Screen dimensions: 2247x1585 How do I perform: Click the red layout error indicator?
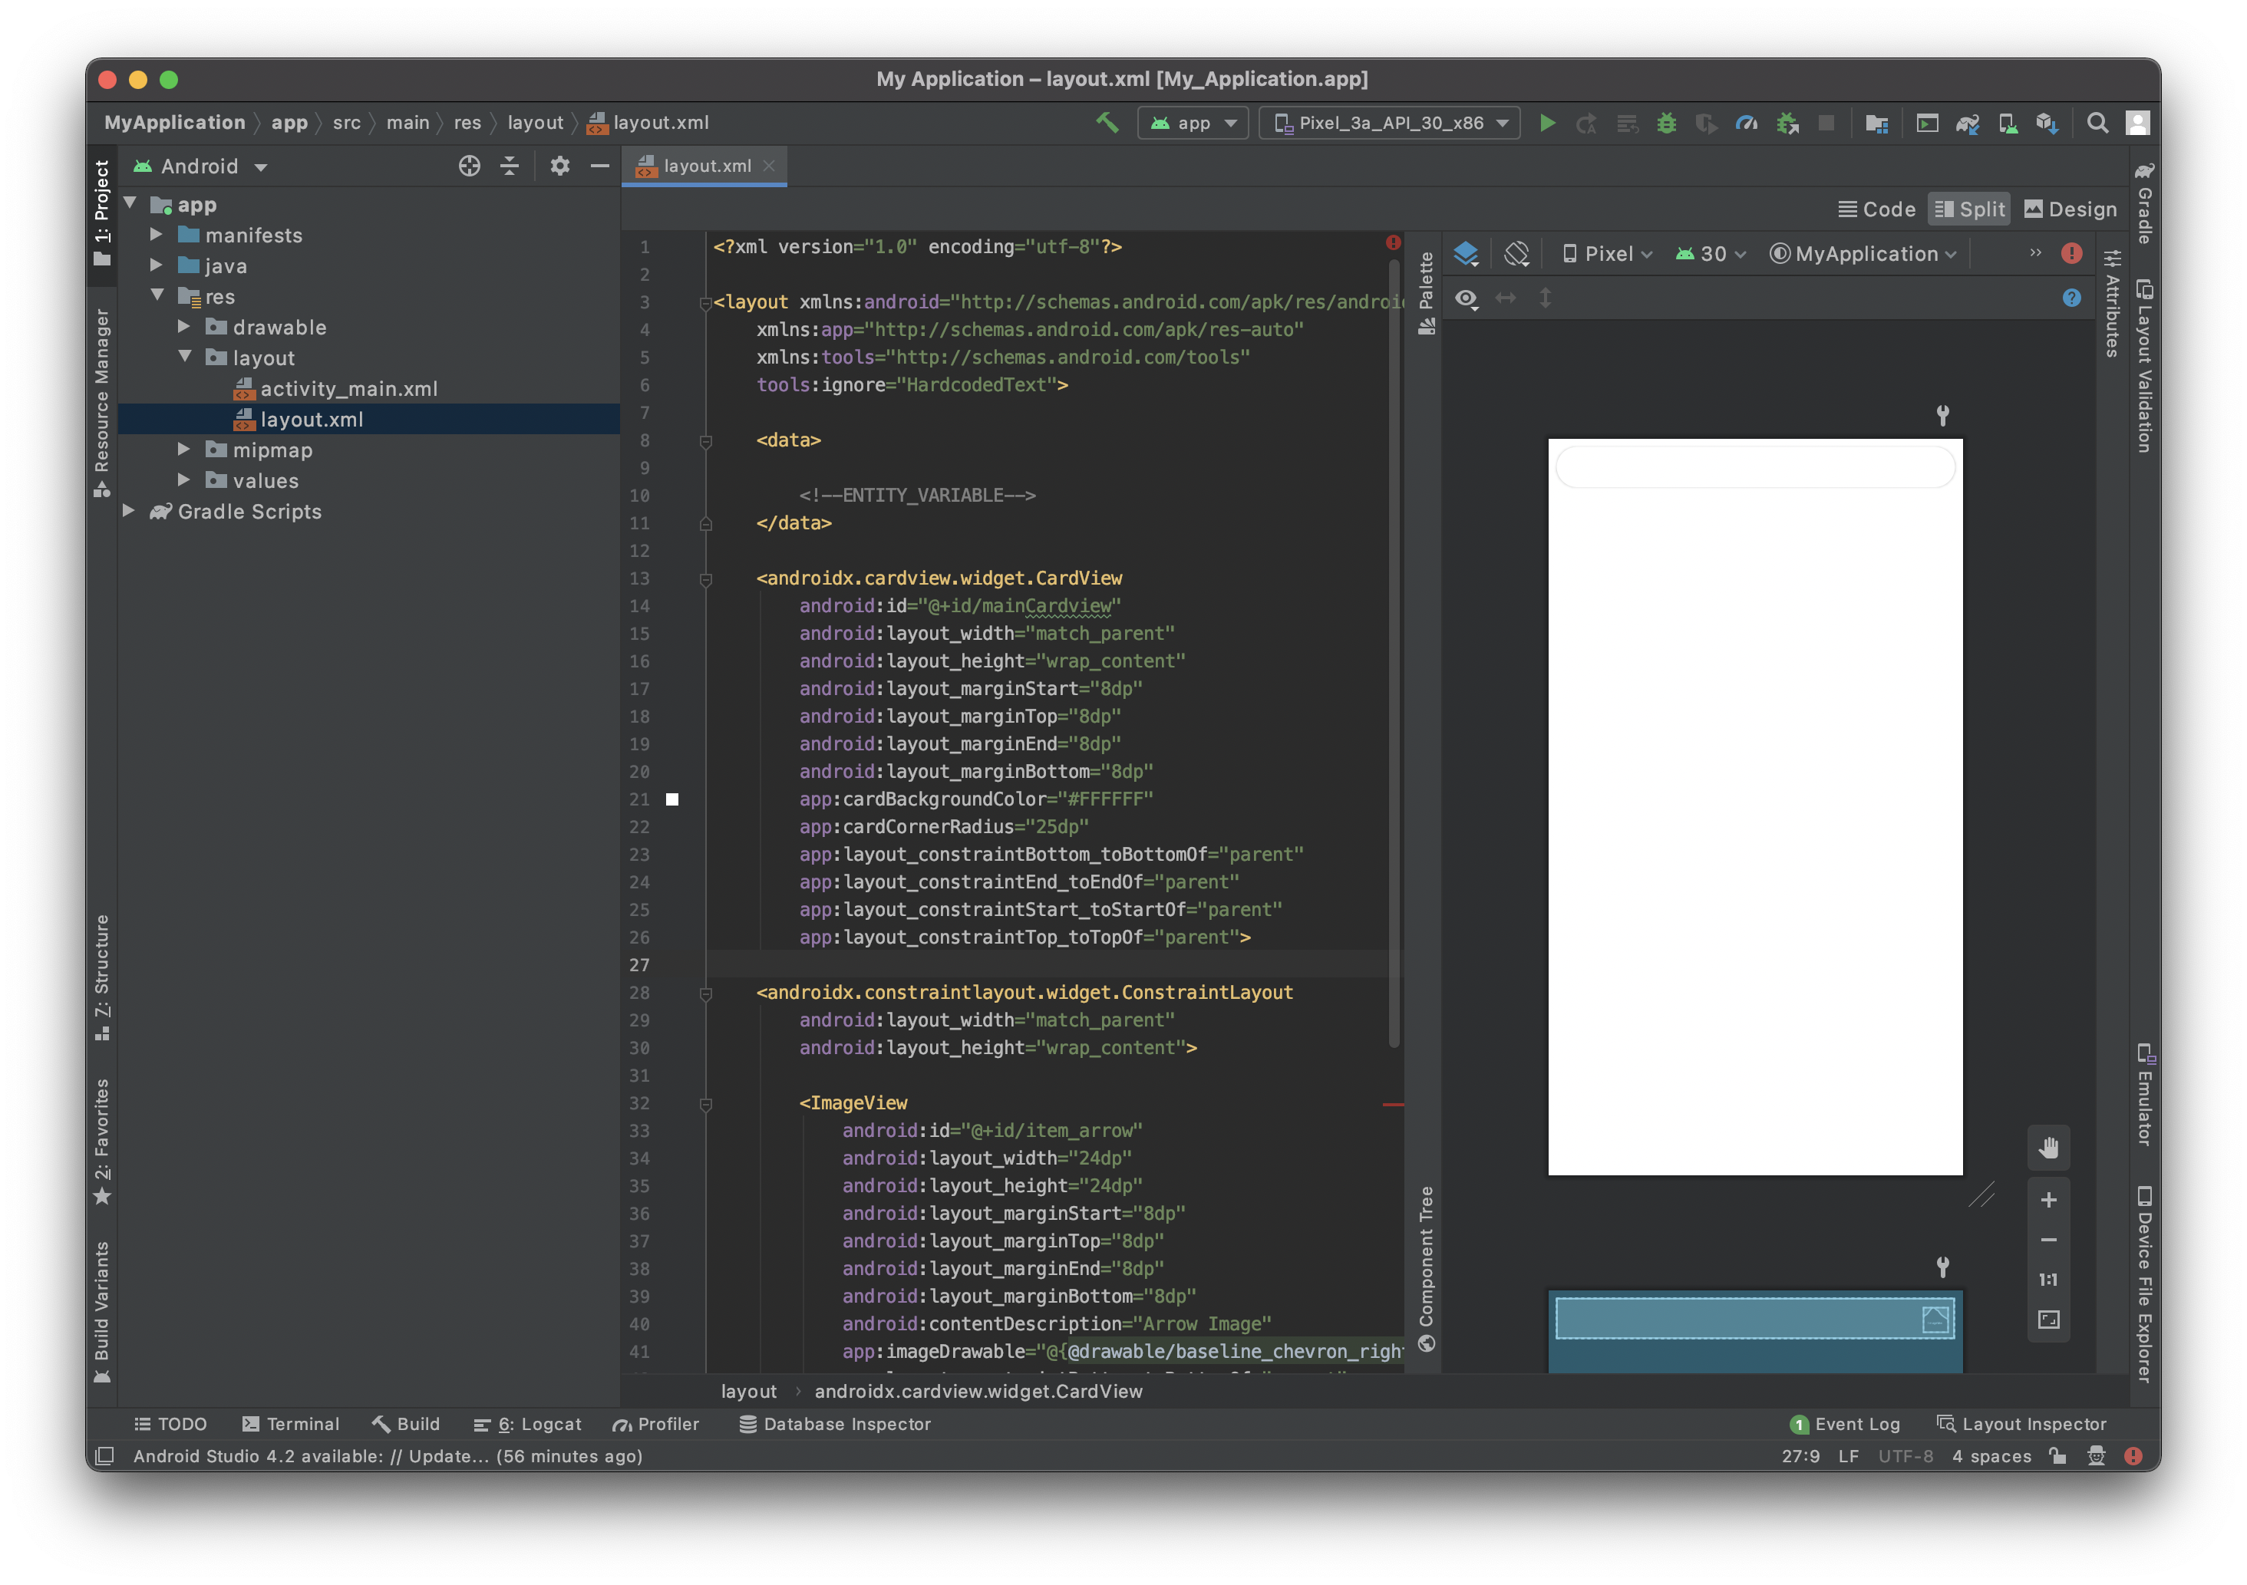(2072, 253)
